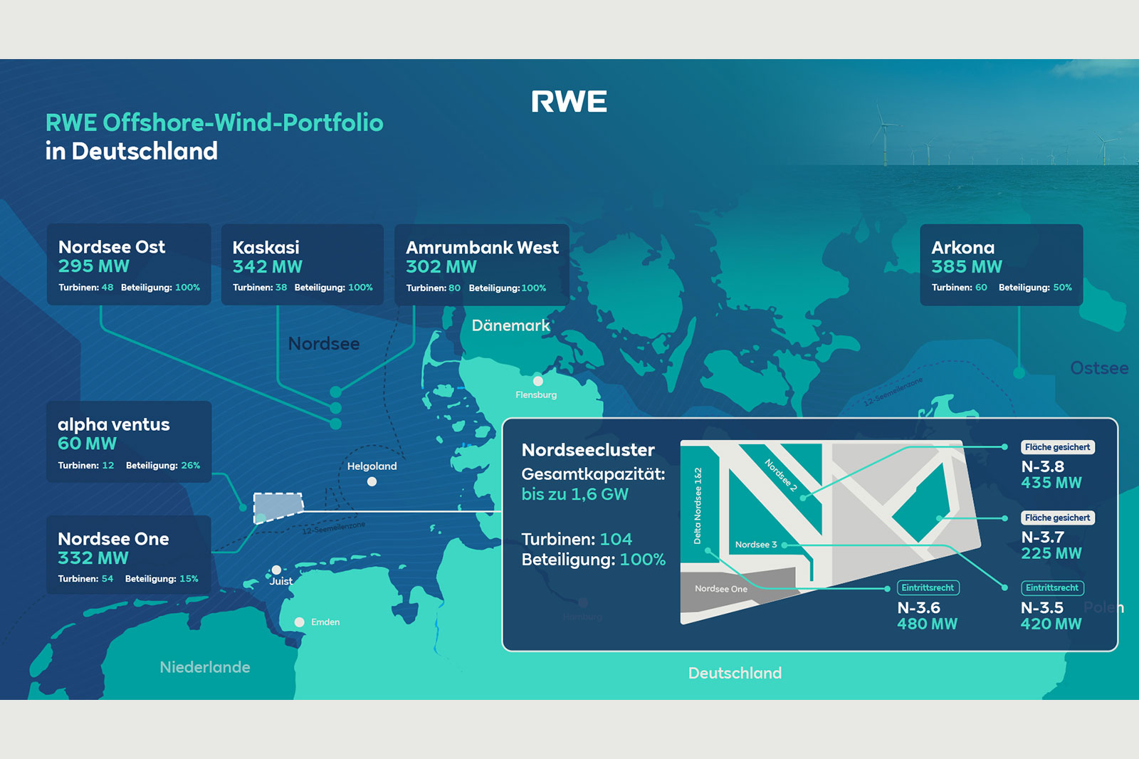Select the Ostsee region label

[x=1098, y=368]
